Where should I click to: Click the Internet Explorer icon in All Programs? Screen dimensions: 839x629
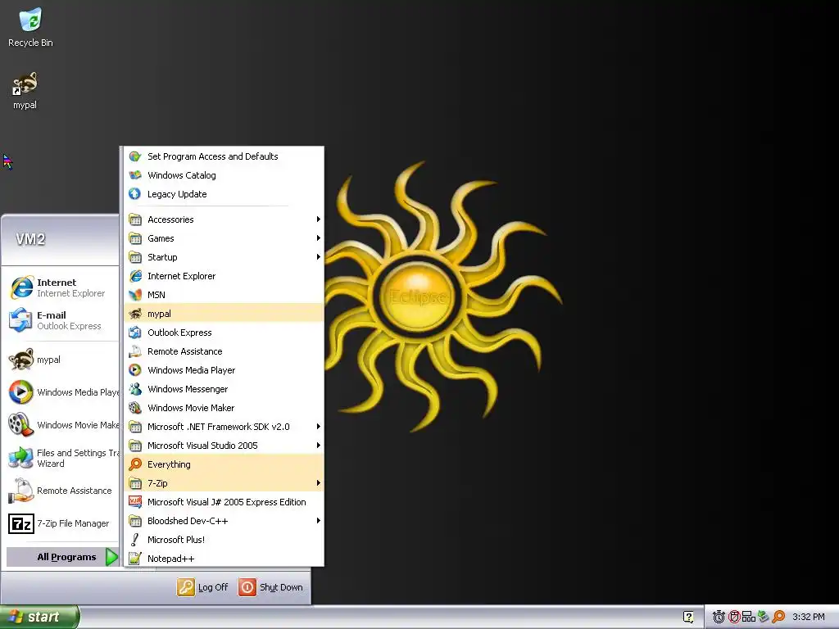click(x=135, y=276)
